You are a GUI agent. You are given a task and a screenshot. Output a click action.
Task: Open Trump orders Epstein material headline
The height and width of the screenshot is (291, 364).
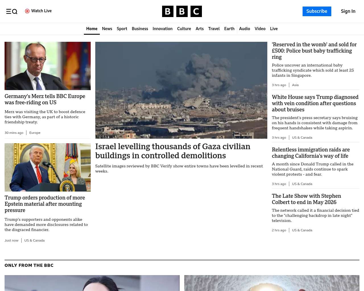(45, 204)
